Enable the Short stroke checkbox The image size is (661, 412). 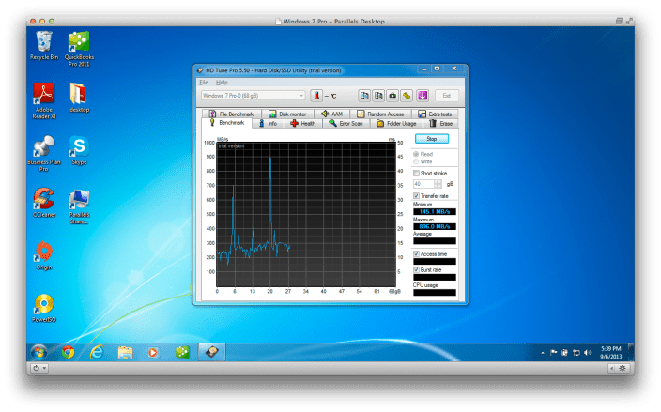point(417,173)
